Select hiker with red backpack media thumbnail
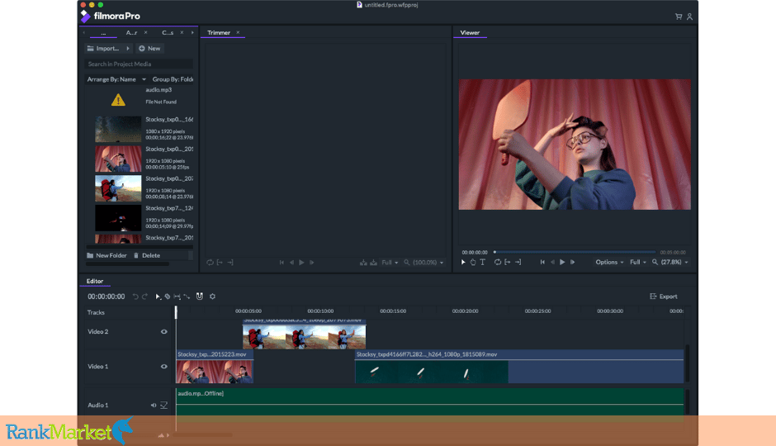This screenshot has height=446, width=776. [x=118, y=188]
